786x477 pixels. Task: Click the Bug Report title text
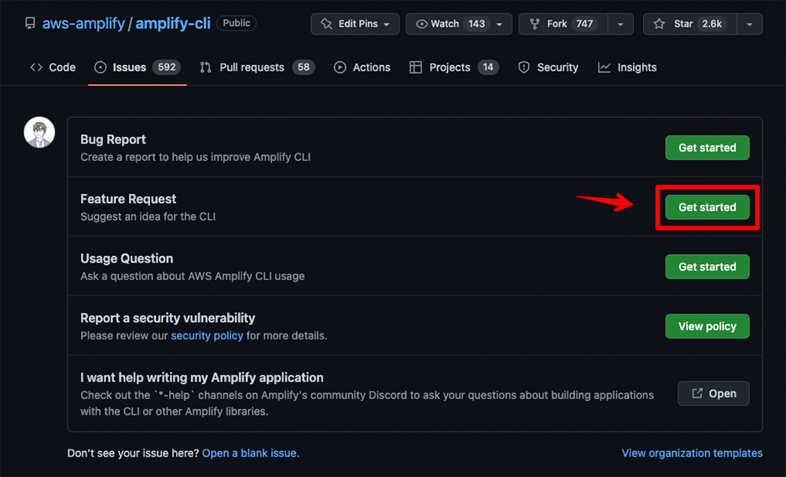(x=113, y=139)
